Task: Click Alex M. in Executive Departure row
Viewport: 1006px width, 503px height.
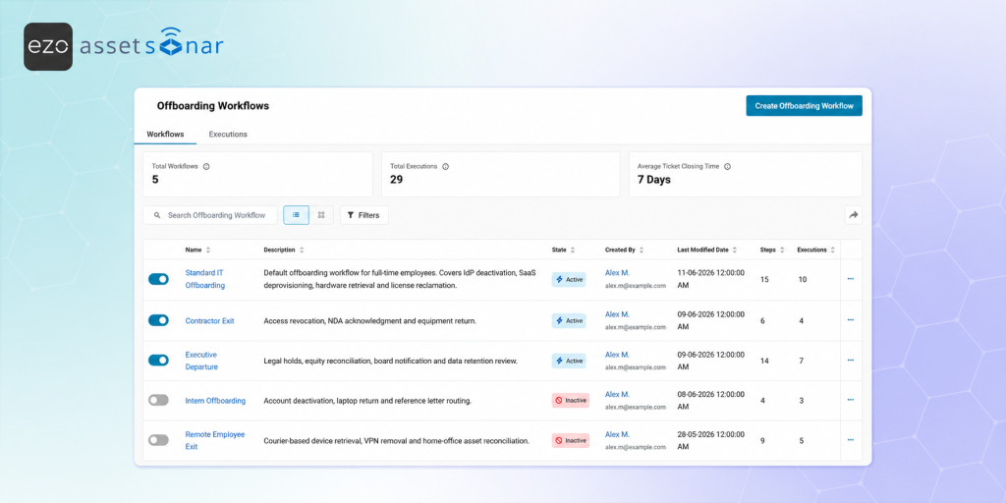Action: (617, 354)
